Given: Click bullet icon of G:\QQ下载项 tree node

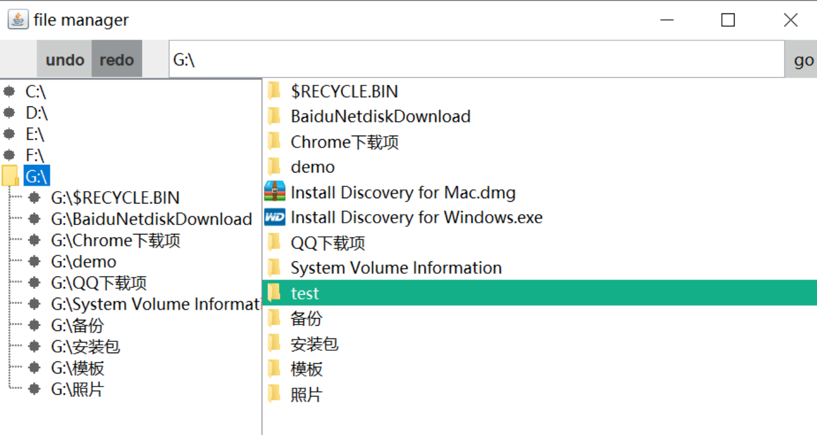Looking at the screenshot, I should [35, 282].
